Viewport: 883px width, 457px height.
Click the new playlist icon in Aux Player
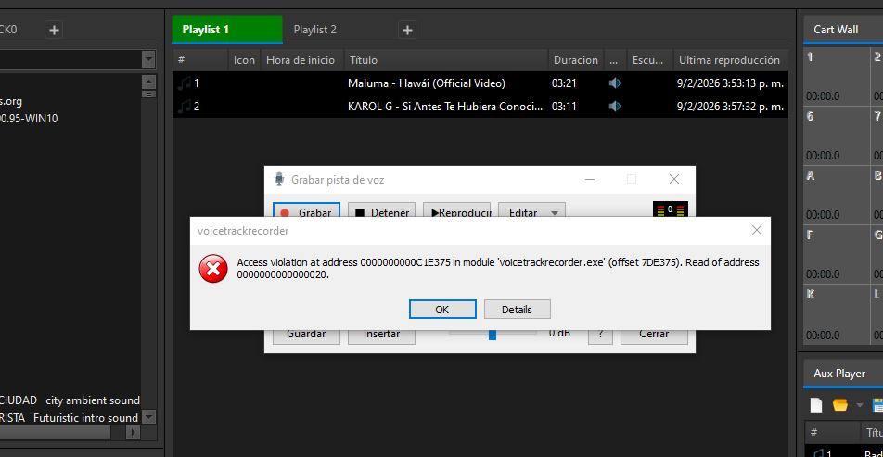pyautogui.click(x=816, y=405)
